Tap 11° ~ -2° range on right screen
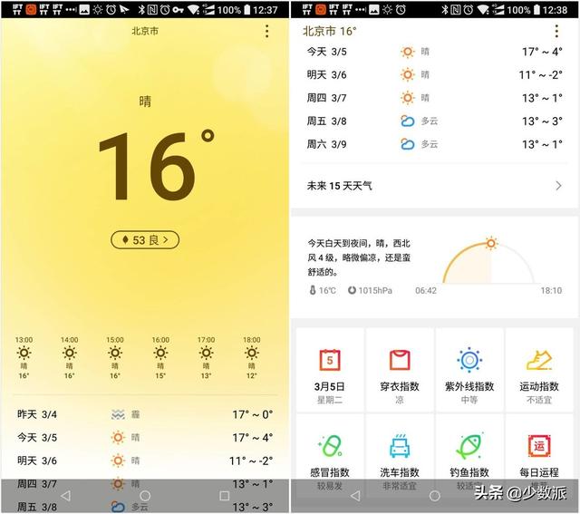Image resolution: width=580 pixels, height=514 pixels. pos(540,75)
